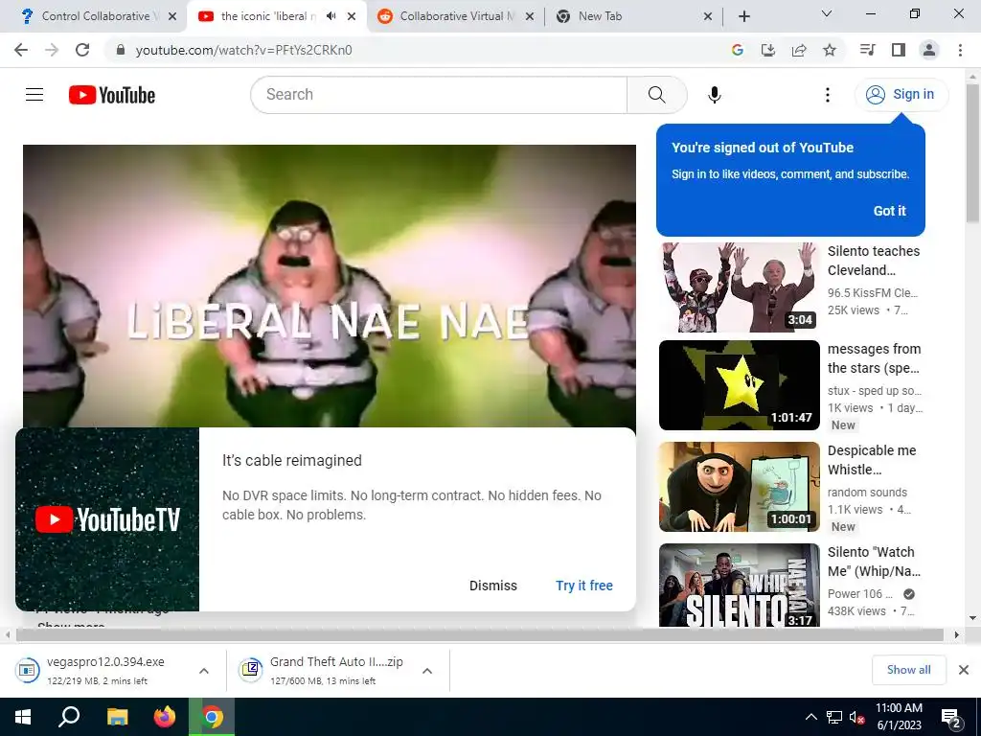
Task: Open the Chrome profile avatar
Action: [x=929, y=50]
